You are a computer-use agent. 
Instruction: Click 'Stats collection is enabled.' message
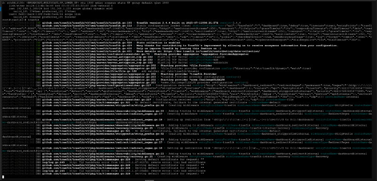pyautogui.click(x=159, y=42)
